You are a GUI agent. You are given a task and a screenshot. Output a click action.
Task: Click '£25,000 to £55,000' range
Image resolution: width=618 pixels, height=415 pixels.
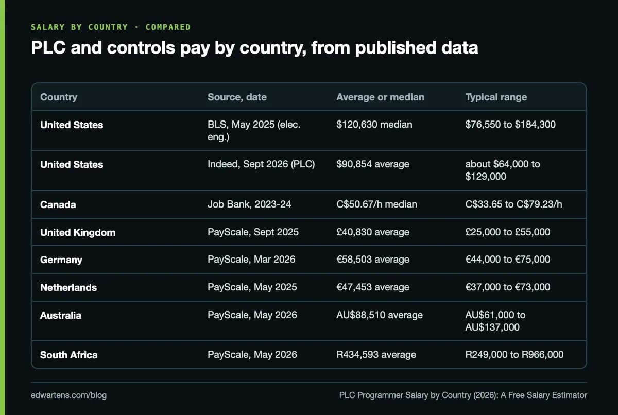507,232
